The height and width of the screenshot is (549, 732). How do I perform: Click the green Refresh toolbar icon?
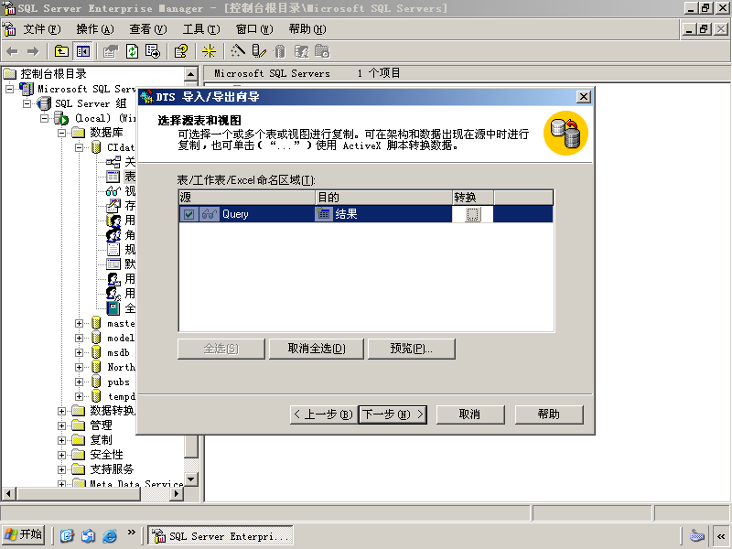(x=132, y=51)
